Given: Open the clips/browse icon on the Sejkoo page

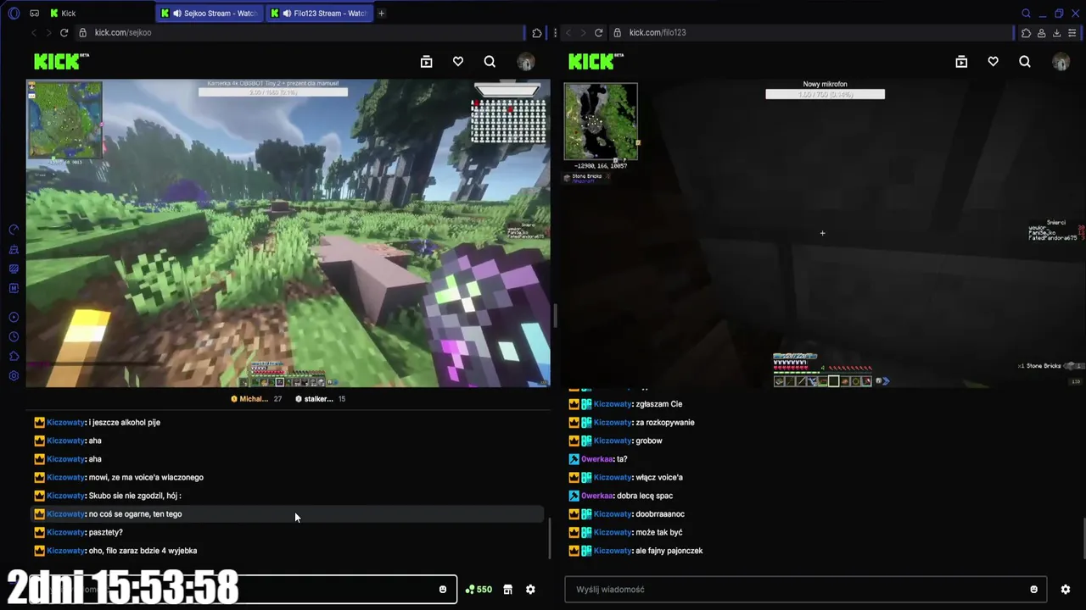Looking at the screenshot, I should [x=426, y=61].
